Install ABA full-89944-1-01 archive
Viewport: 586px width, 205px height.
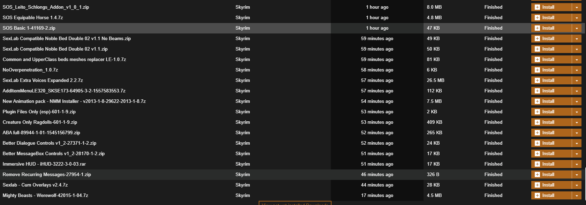point(551,132)
